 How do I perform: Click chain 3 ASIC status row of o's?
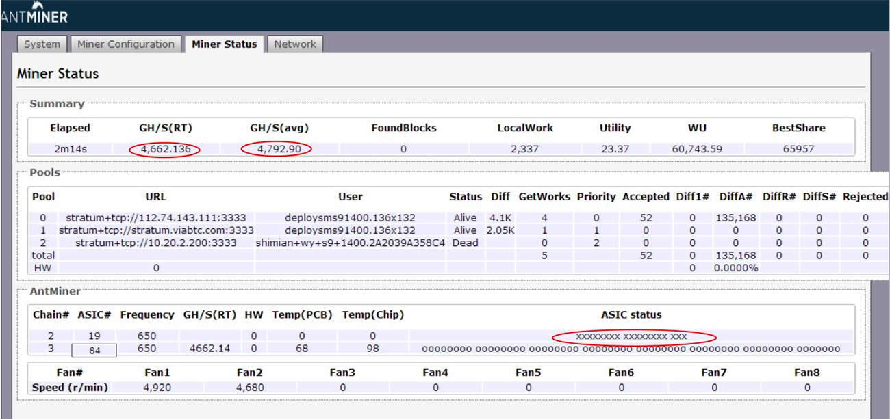tap(631, 349)
